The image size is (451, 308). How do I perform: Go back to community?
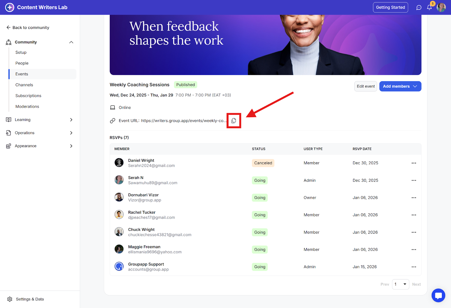28,28
